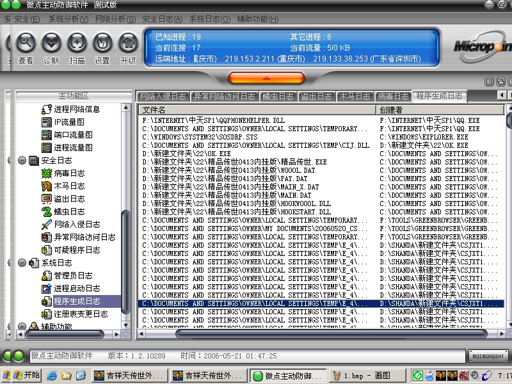512x384 pixels.
Task: Click the MICROPOINT button in status bar
Action: point(488,356)
